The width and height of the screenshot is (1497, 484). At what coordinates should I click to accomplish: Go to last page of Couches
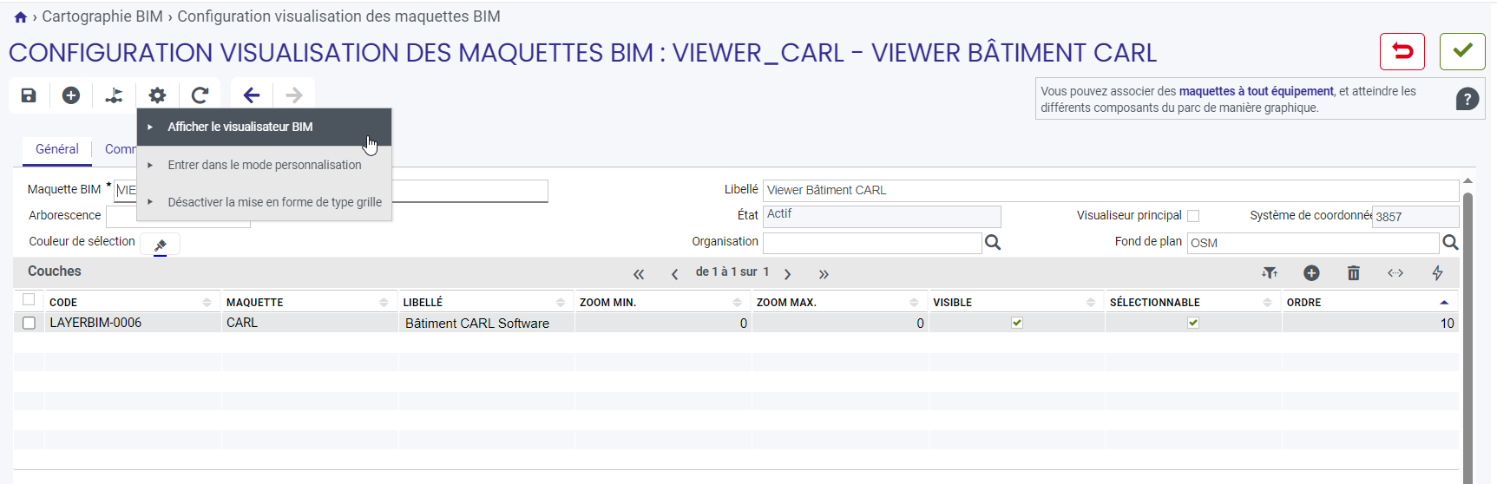click(824, 274)
